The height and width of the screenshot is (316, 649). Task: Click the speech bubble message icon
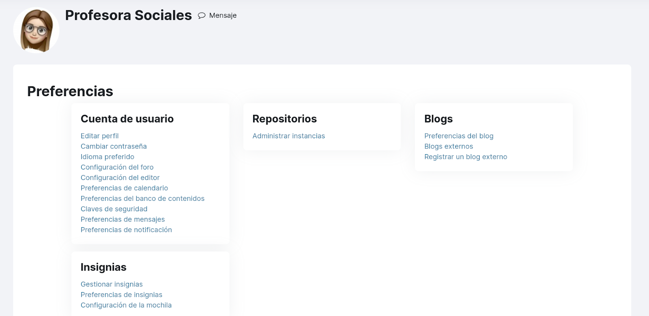(x=202, y=15)
